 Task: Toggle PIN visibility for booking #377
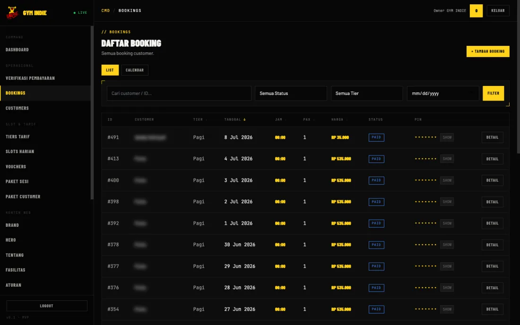(x=447, y=266)
